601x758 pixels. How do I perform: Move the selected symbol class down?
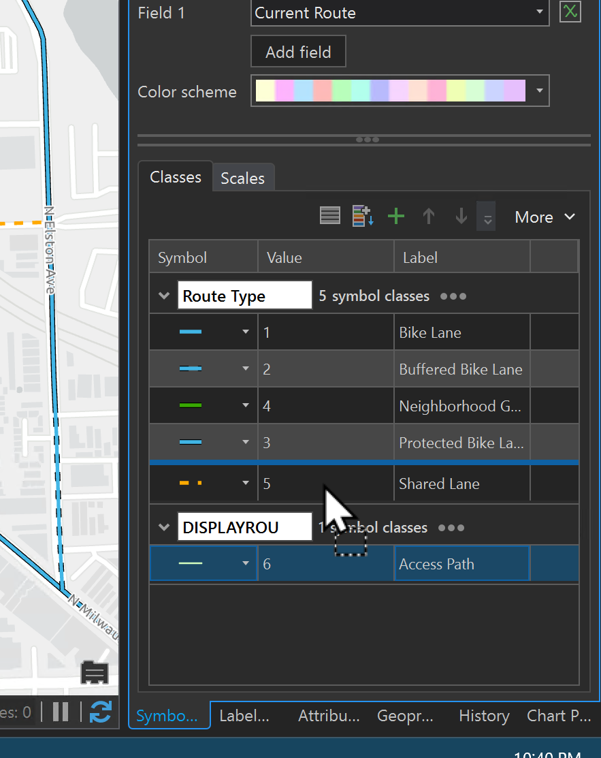point(461,216)
